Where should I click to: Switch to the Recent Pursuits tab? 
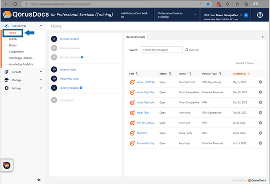pyautogui.click(x=136, y=37)
